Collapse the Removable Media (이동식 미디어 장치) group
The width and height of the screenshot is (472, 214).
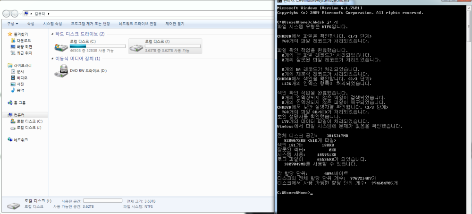[x=52, y=59]
